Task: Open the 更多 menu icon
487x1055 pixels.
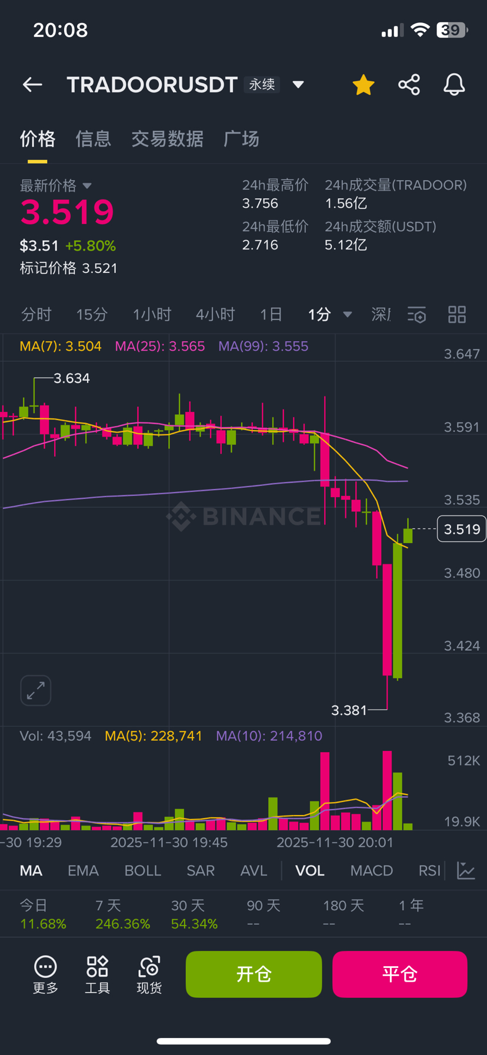Action: tap(45, 974)
